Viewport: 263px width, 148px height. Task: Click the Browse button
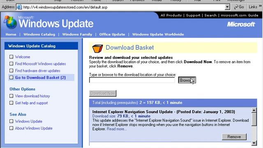tap(187, 80)
